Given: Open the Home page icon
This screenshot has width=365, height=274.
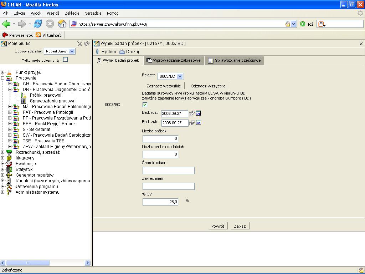Looking at the screenshot, I should click(62, 24).
